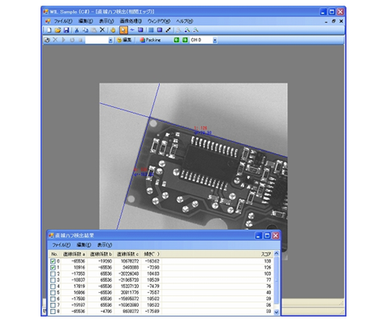Image resolution: width=387 pixels, height=323 pixels.
Task: Click the New file icon in toolbar
Action: click(x=49, y=30)
